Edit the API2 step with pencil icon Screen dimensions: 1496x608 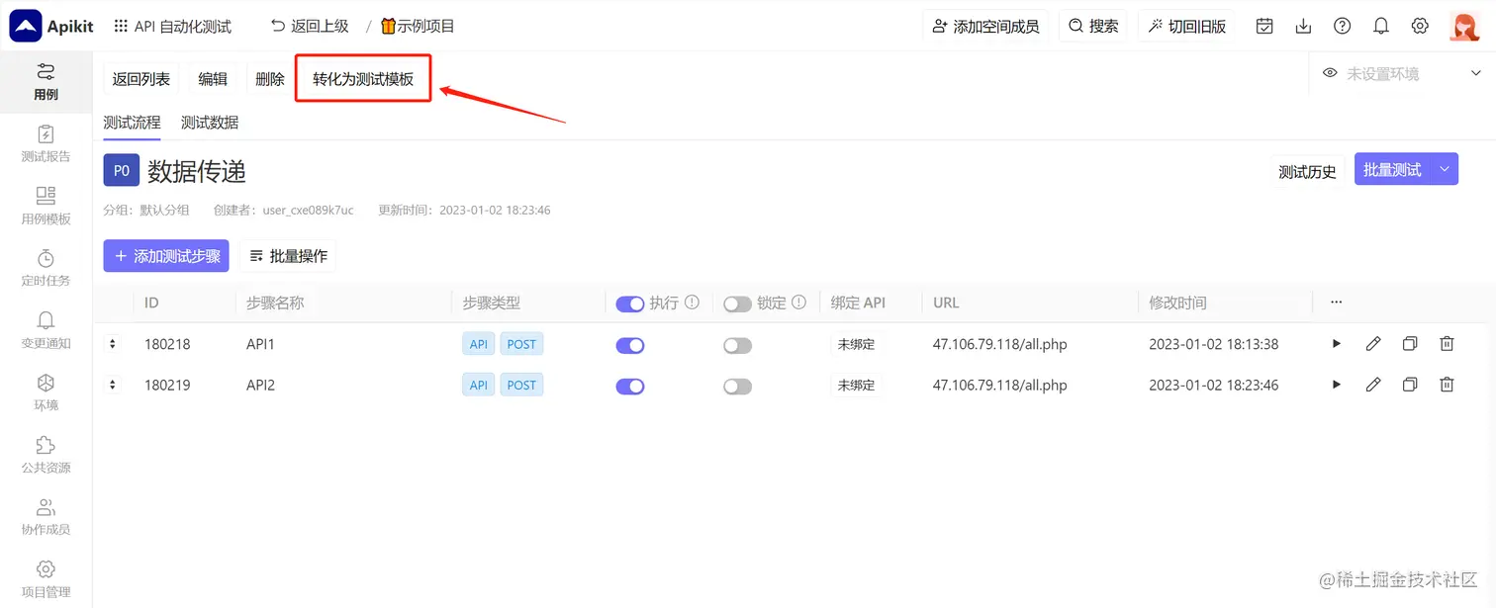click(x=1373, y=385)
